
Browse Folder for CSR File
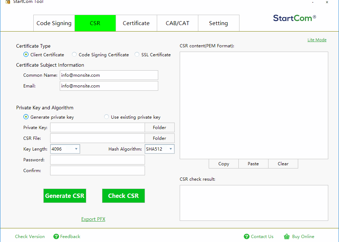pos(160,138)
